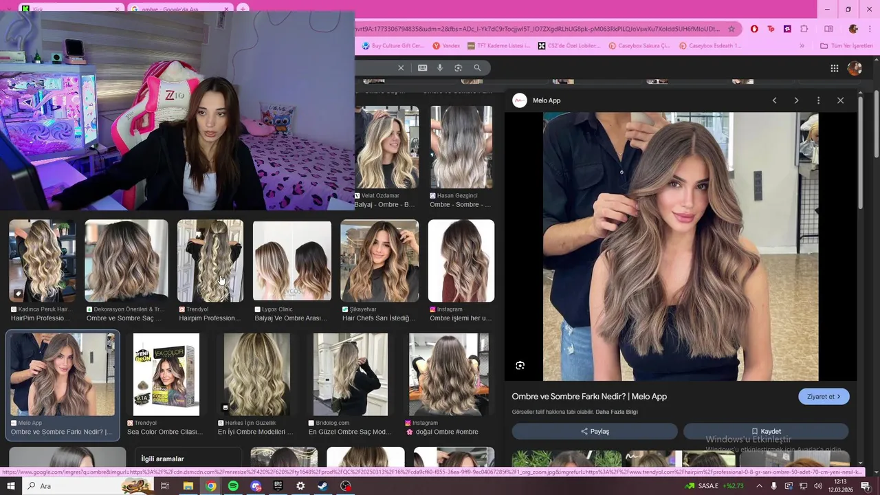The height and width of the screenshot is (495, 880).
Task: Open the Google apps grid
Action: tap(835, 68)
